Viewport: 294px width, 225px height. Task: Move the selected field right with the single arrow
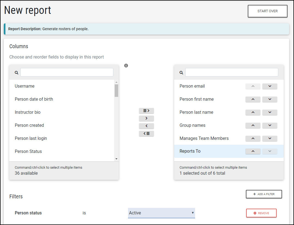click(x=146, y=118)
